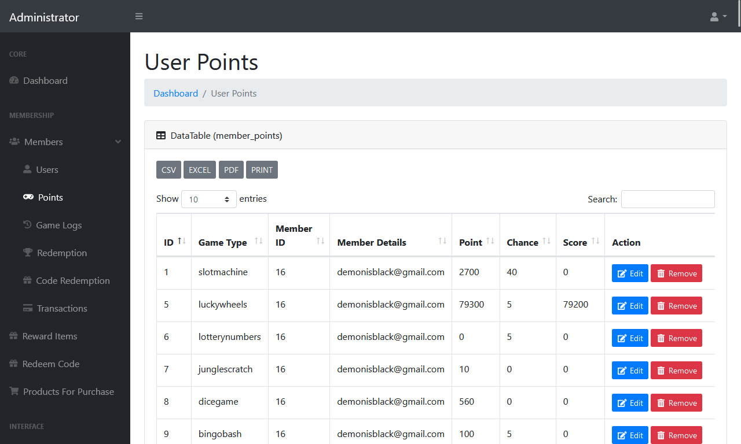Click the icon beside Game Logs

pos(27,225)
